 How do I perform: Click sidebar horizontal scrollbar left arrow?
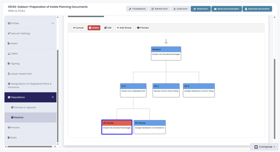point(6,147)
